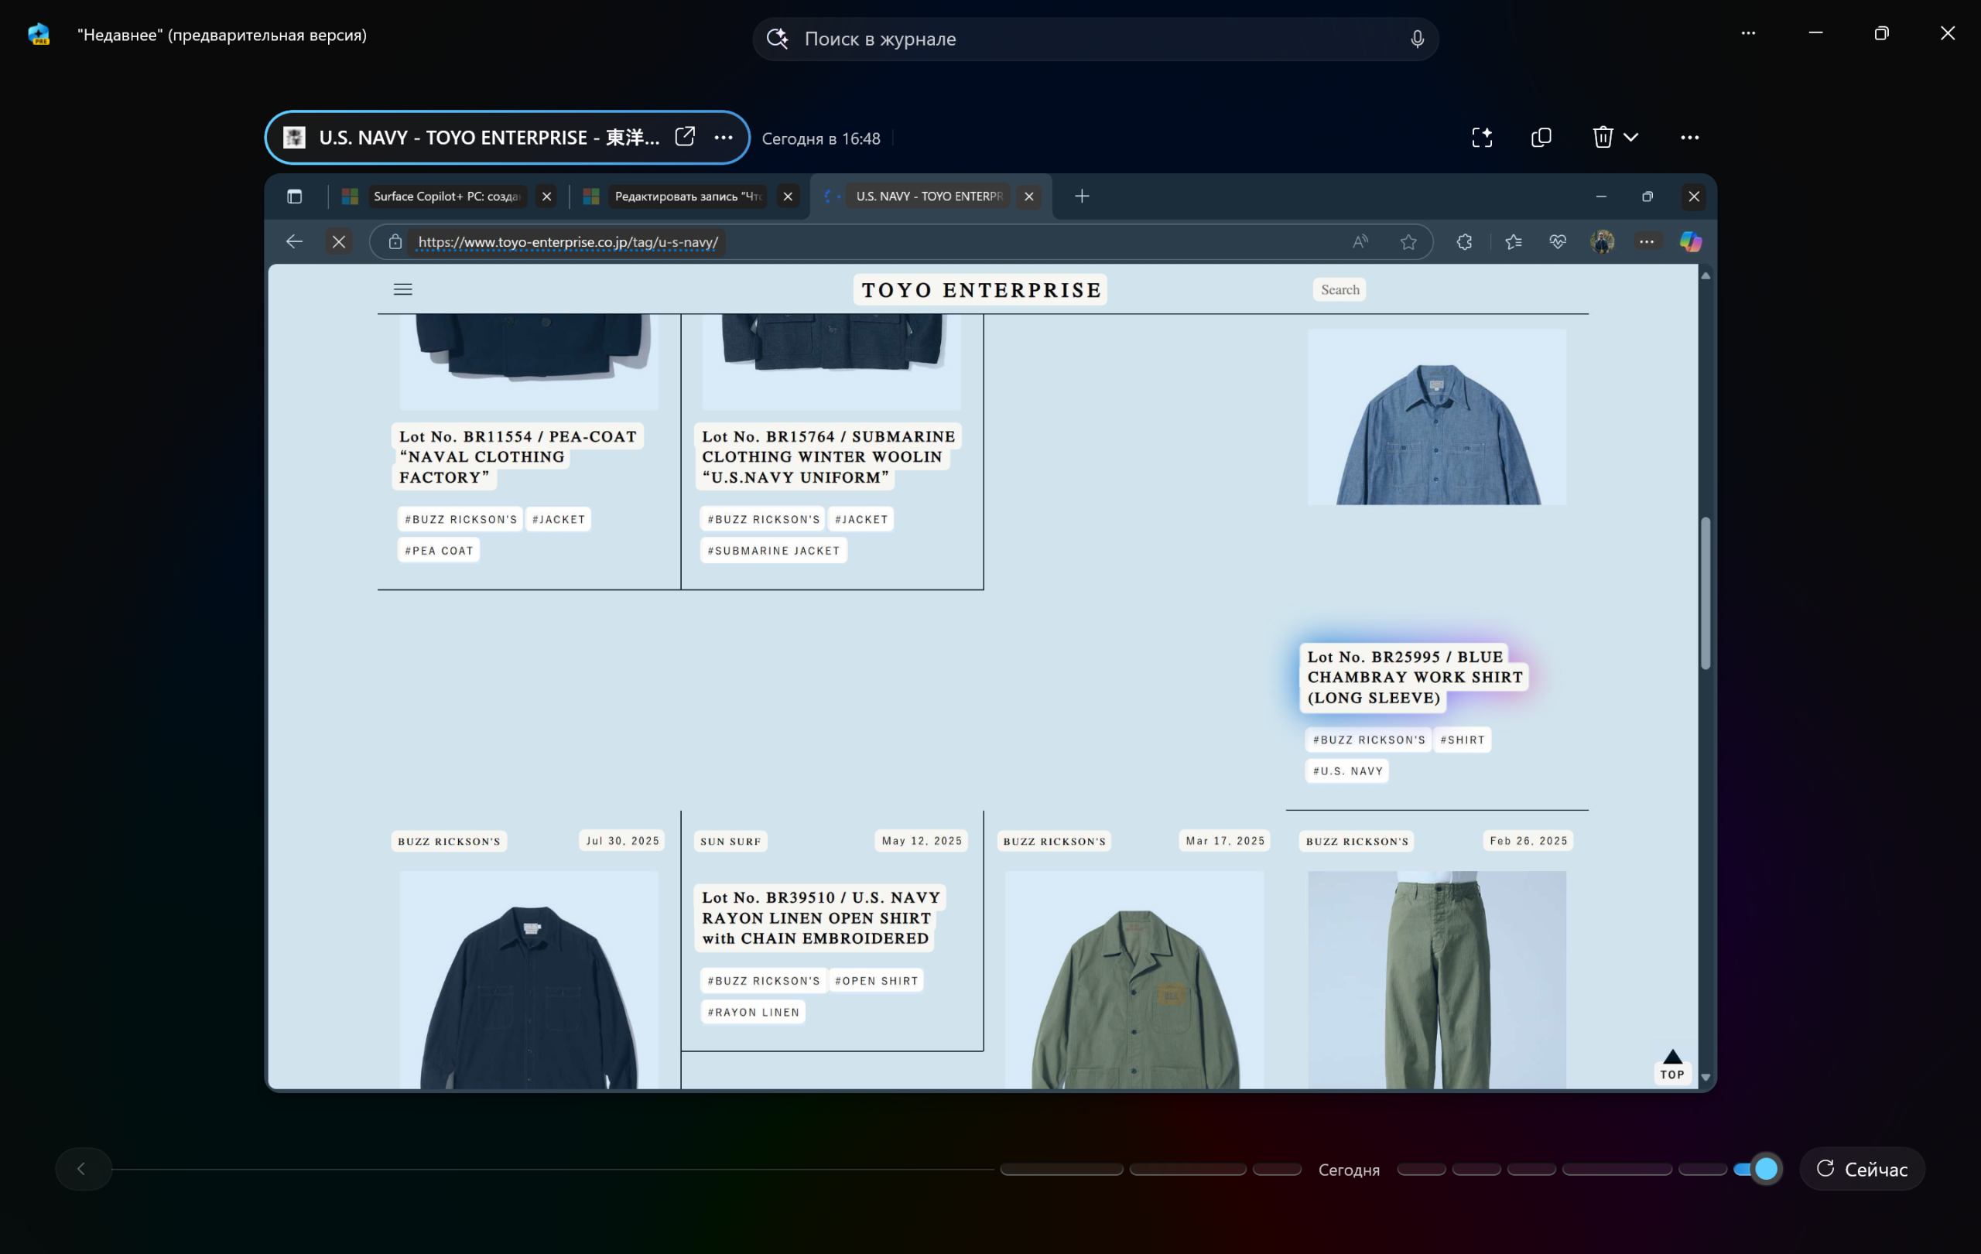Click the Поиск в журнале search field
1981x1254 pixels.
(1094, 39)
